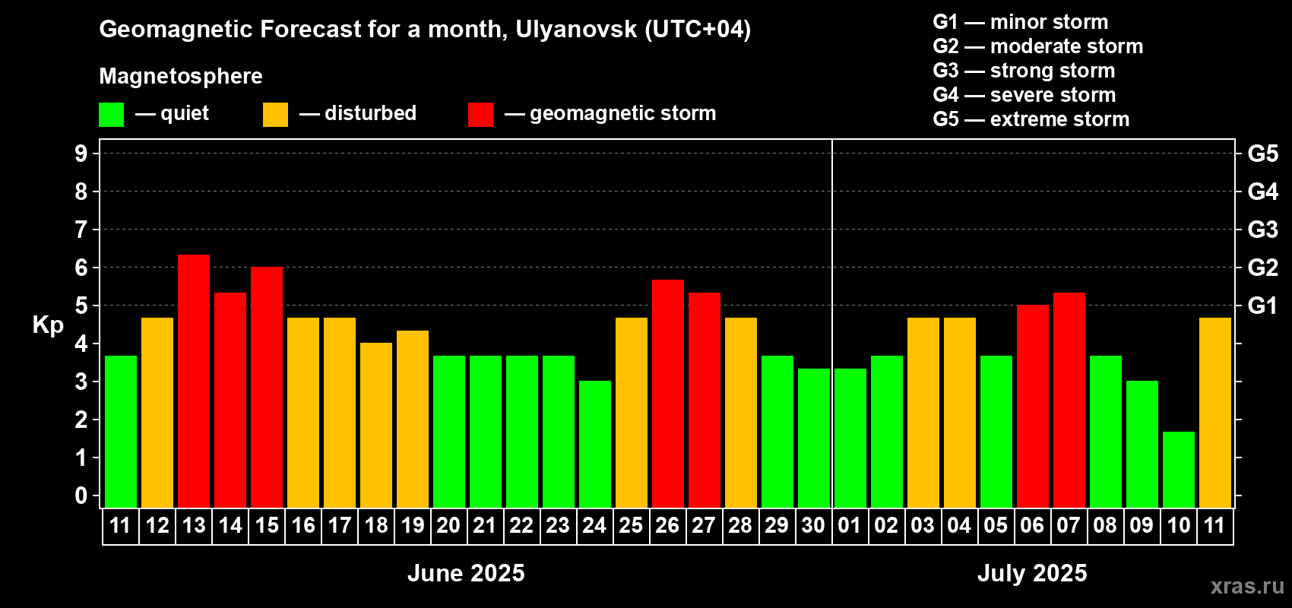Click the Magnetosphere heading
The width and height of the screenshot is (1292, 608).
181,76
